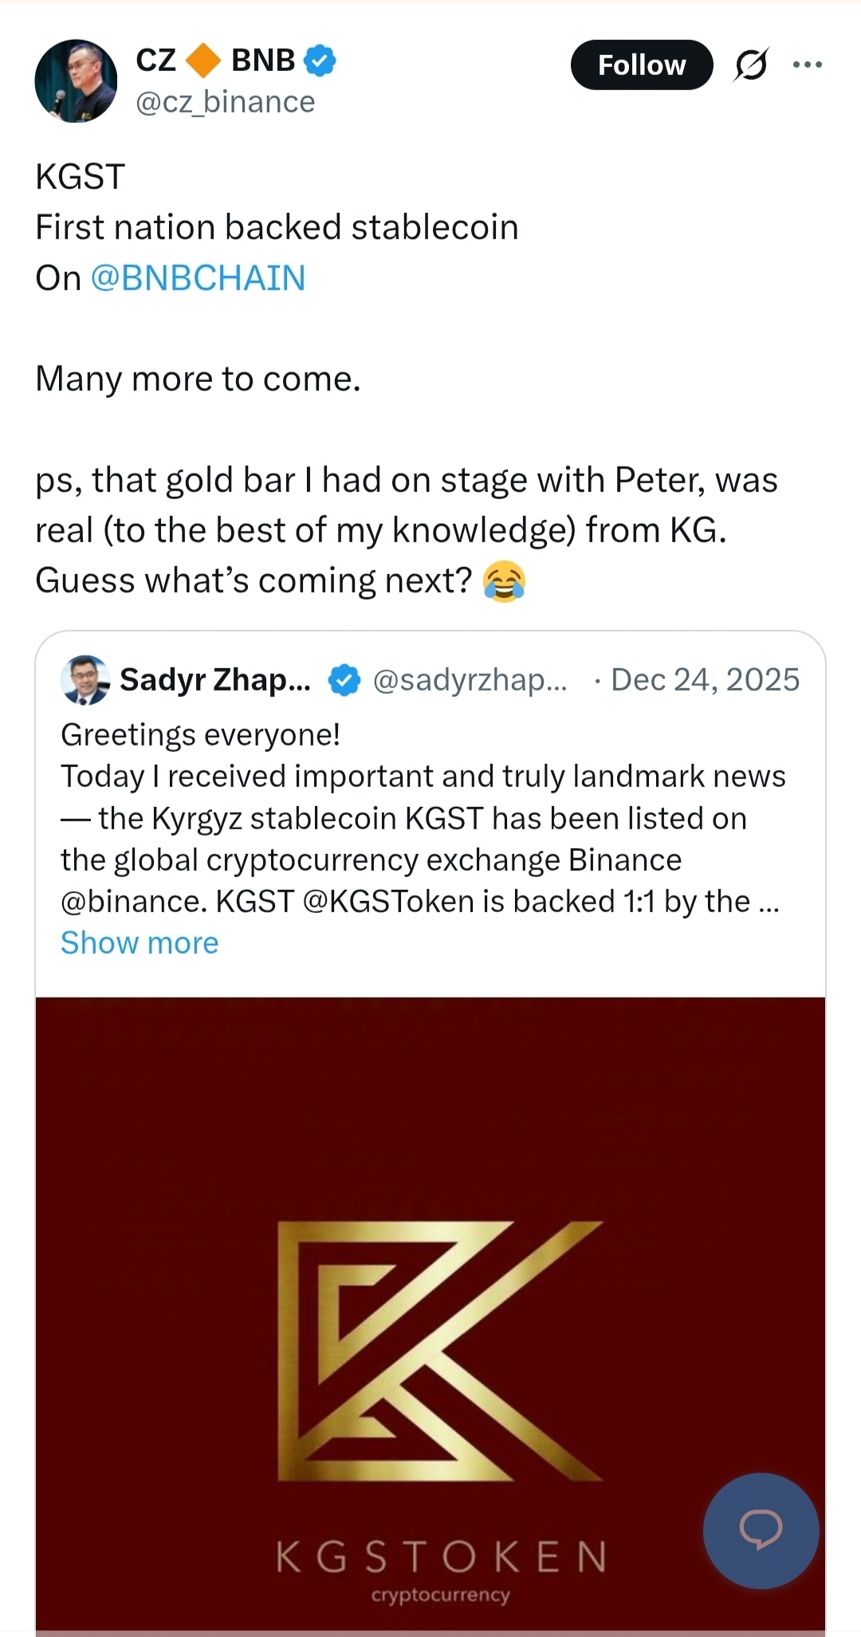Click the laughing-crying emoji in the post

pos(504,580)
